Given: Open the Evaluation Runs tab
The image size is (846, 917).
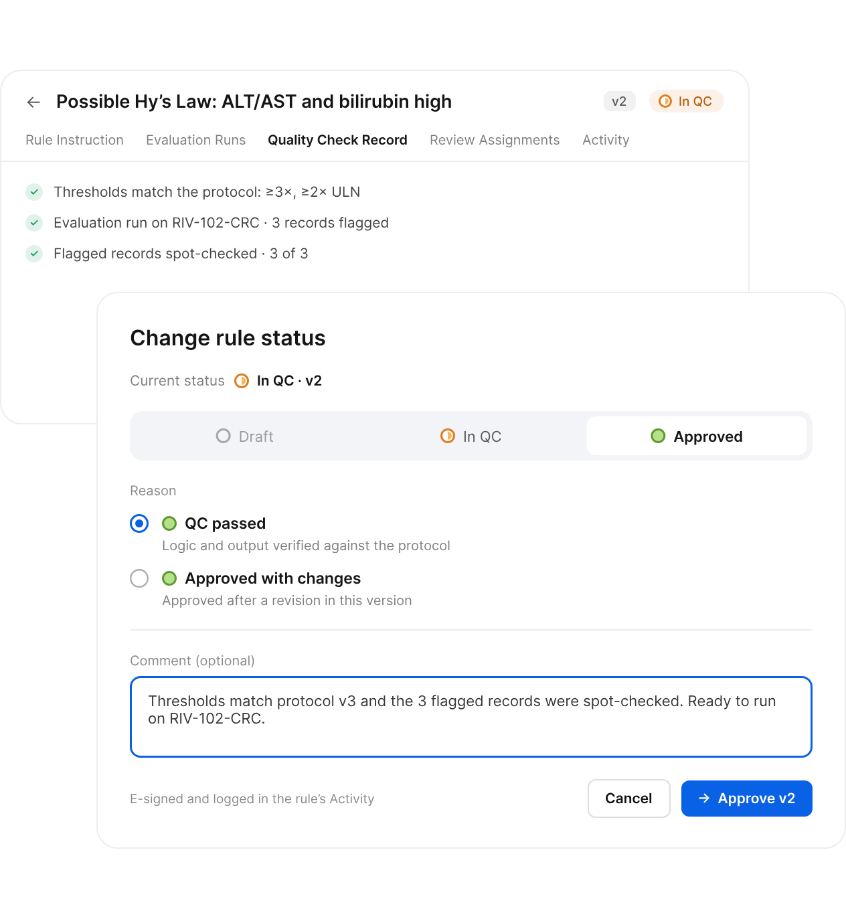Looking at the screenshot, I should 195,140.
